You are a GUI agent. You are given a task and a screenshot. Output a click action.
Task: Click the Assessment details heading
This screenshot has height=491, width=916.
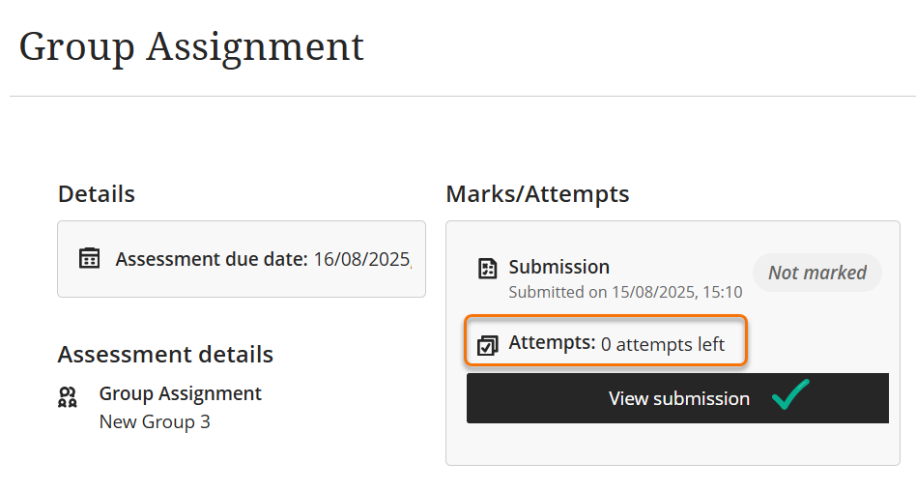click(165, 355)
